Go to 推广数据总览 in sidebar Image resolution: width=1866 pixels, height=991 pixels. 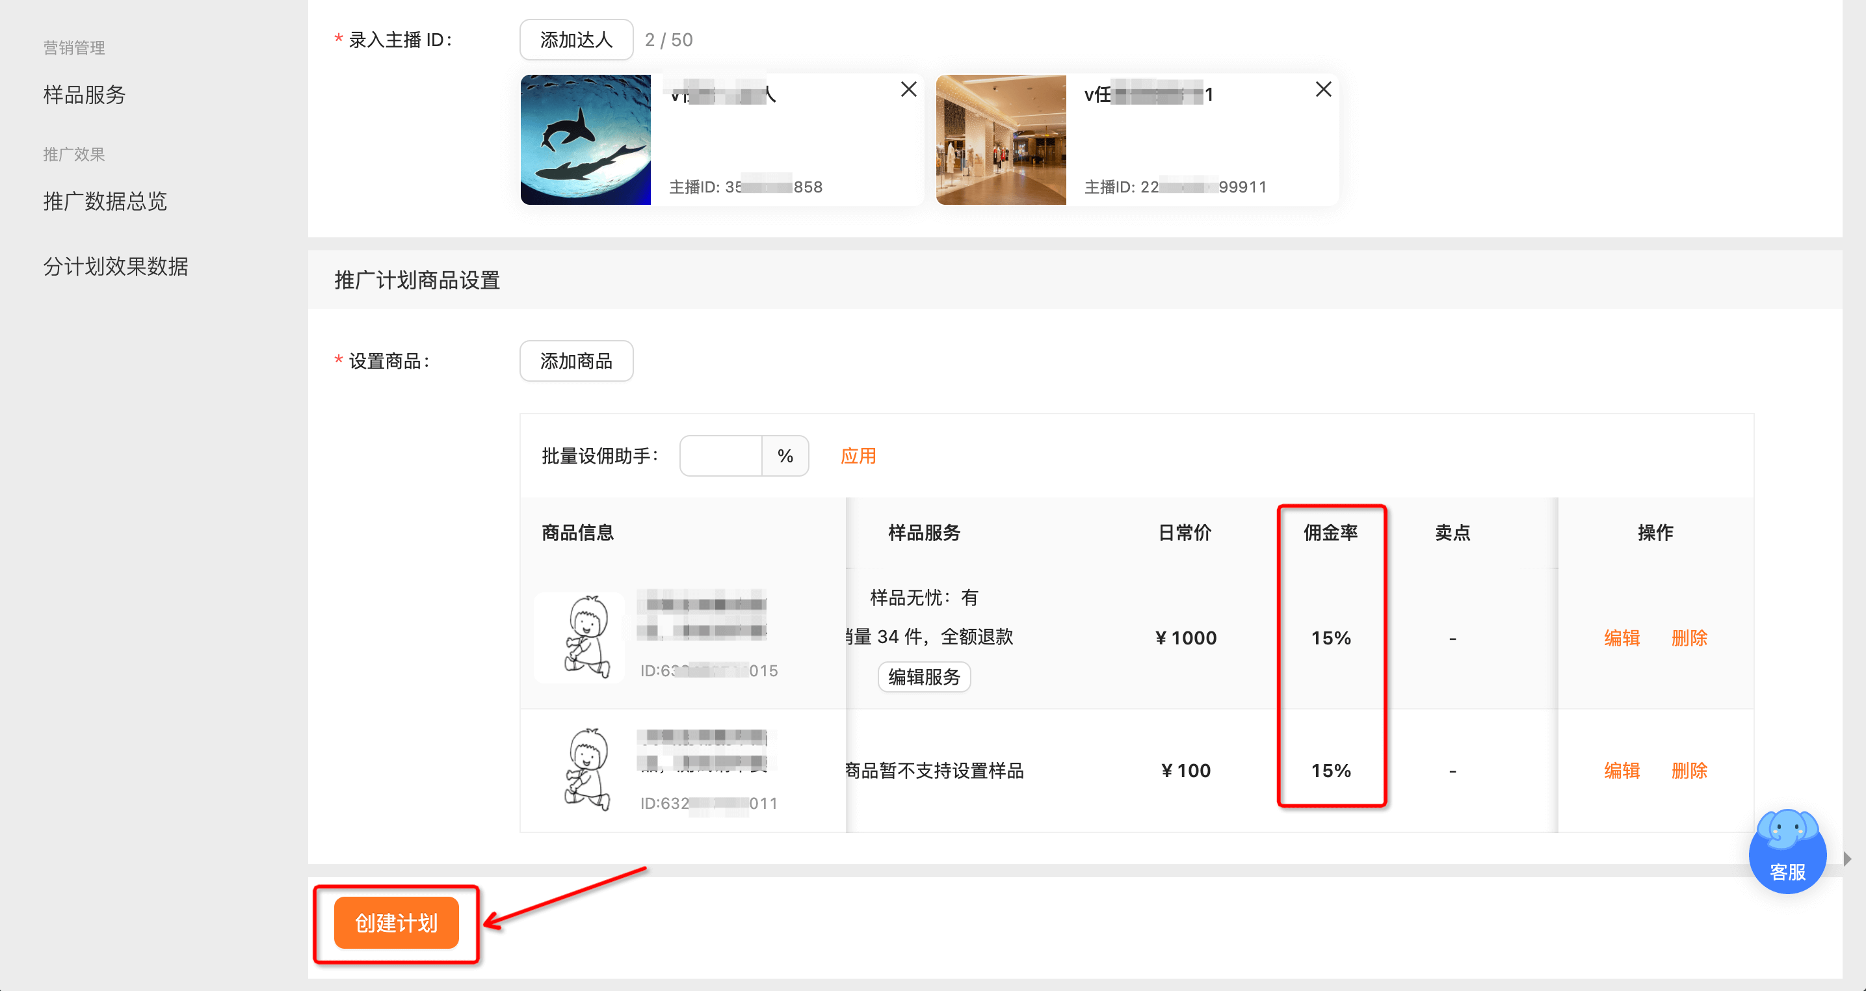[105, 202]
